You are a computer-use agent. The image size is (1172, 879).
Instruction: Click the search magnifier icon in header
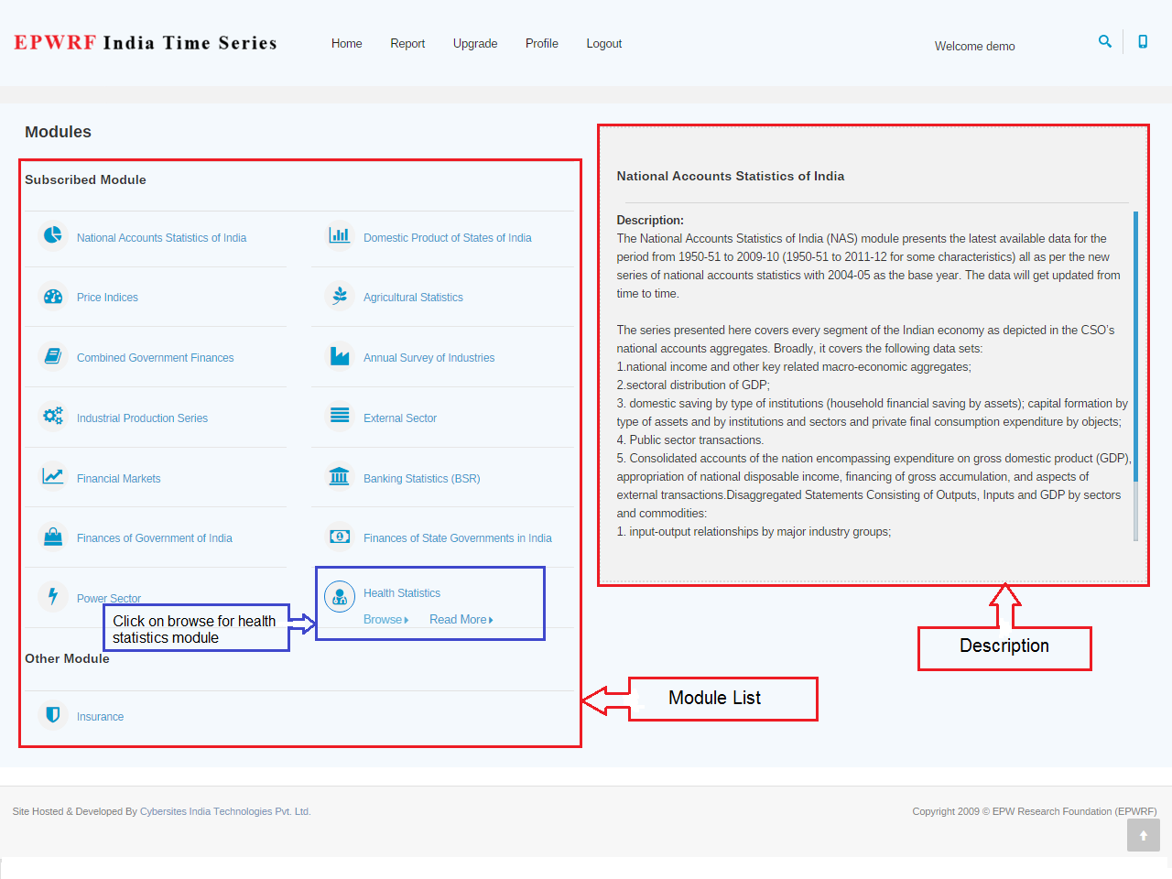pyautogui.click(x=1105, y=41)
